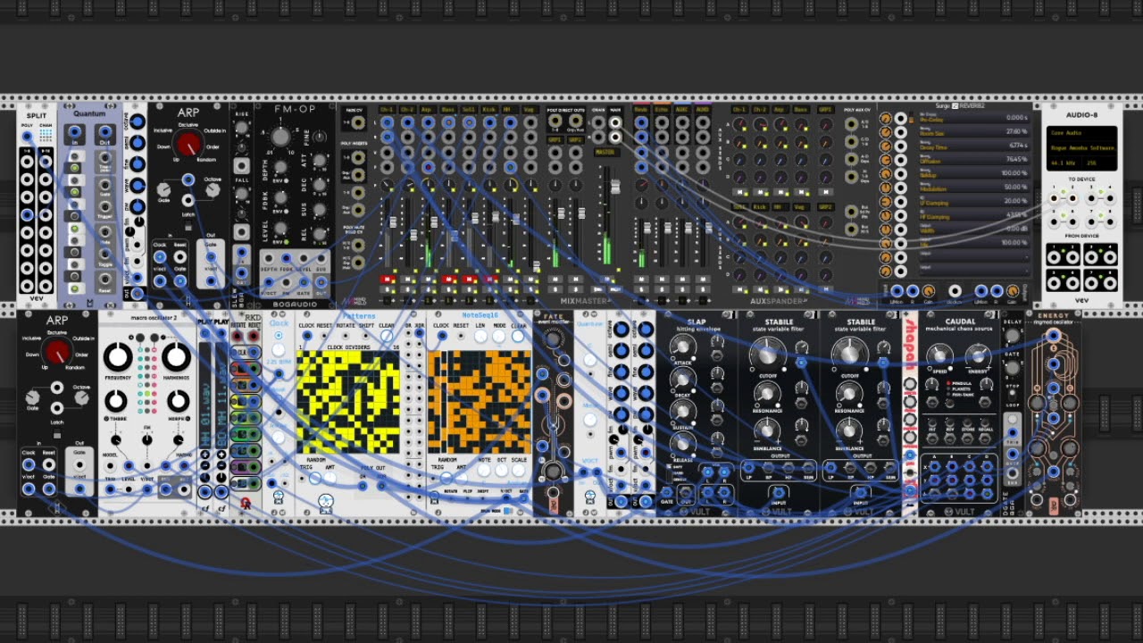Click the FM-OP OUT jack
This screenshot has height=643, width=1143.
(x=321, y=282)
